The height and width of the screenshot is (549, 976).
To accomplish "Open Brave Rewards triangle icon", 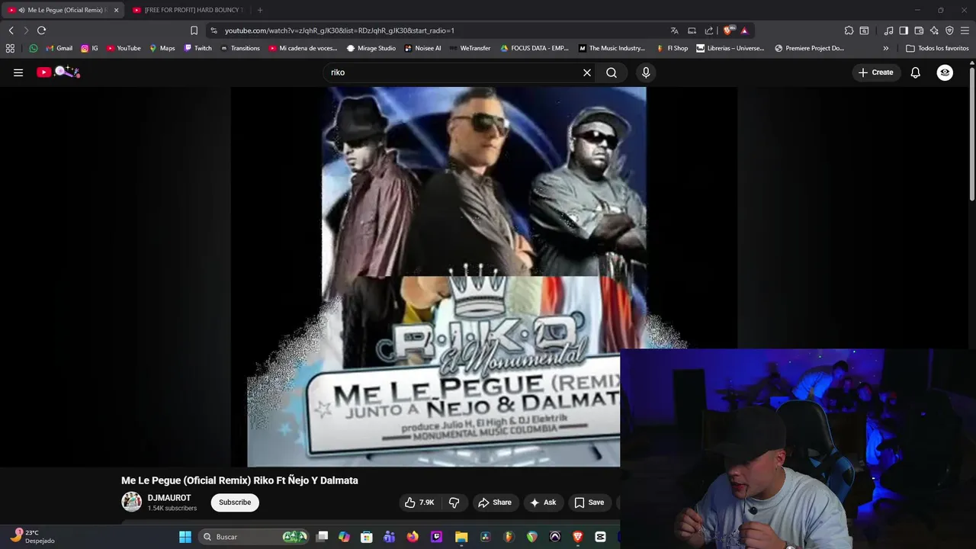I will click(744, 30).
